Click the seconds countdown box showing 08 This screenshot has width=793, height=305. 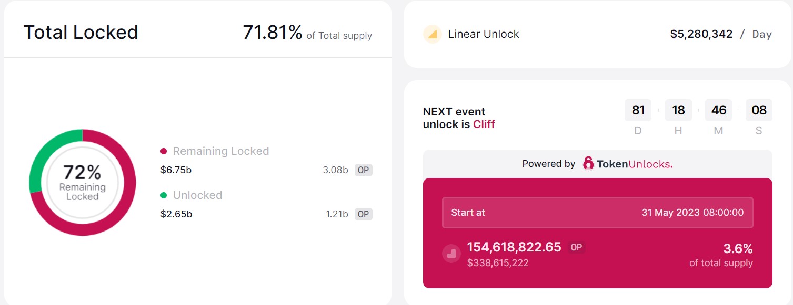(759, 110)
